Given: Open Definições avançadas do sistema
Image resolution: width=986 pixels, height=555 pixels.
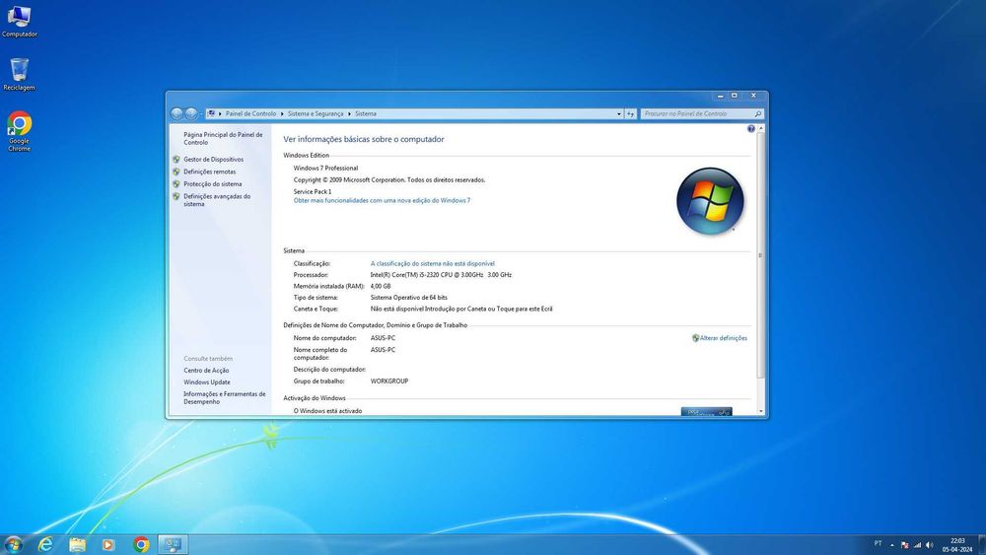Looking at the screenshot, I should point(217,200).
